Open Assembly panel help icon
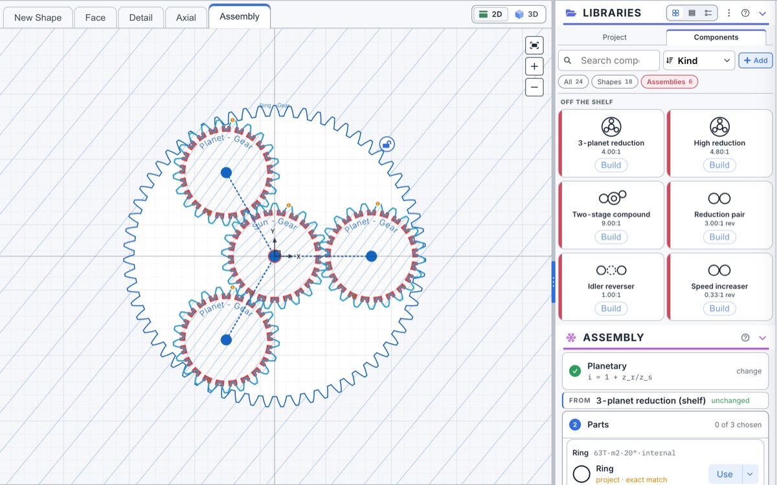777x485 pixels. tap(745, 338)
